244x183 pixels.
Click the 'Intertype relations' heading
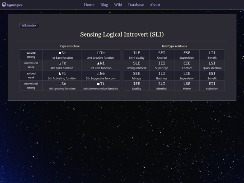pyautogui.click(x=174, y=46)
